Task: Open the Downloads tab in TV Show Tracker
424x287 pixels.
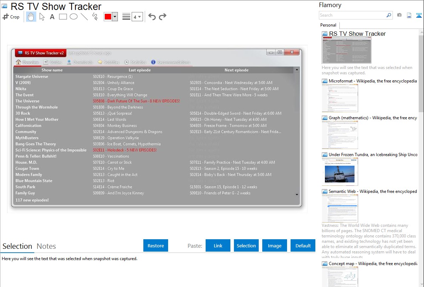Action: pyautogui.click(x=80, y=62)
